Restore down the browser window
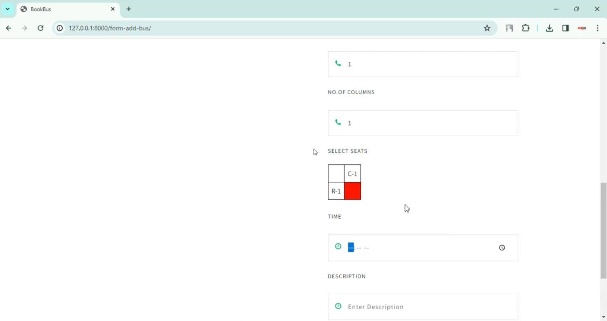The image size is (607, 321). [x=577, y=9]
